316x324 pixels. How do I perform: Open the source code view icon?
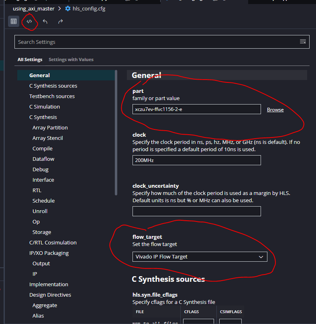[x=29, y=21]
